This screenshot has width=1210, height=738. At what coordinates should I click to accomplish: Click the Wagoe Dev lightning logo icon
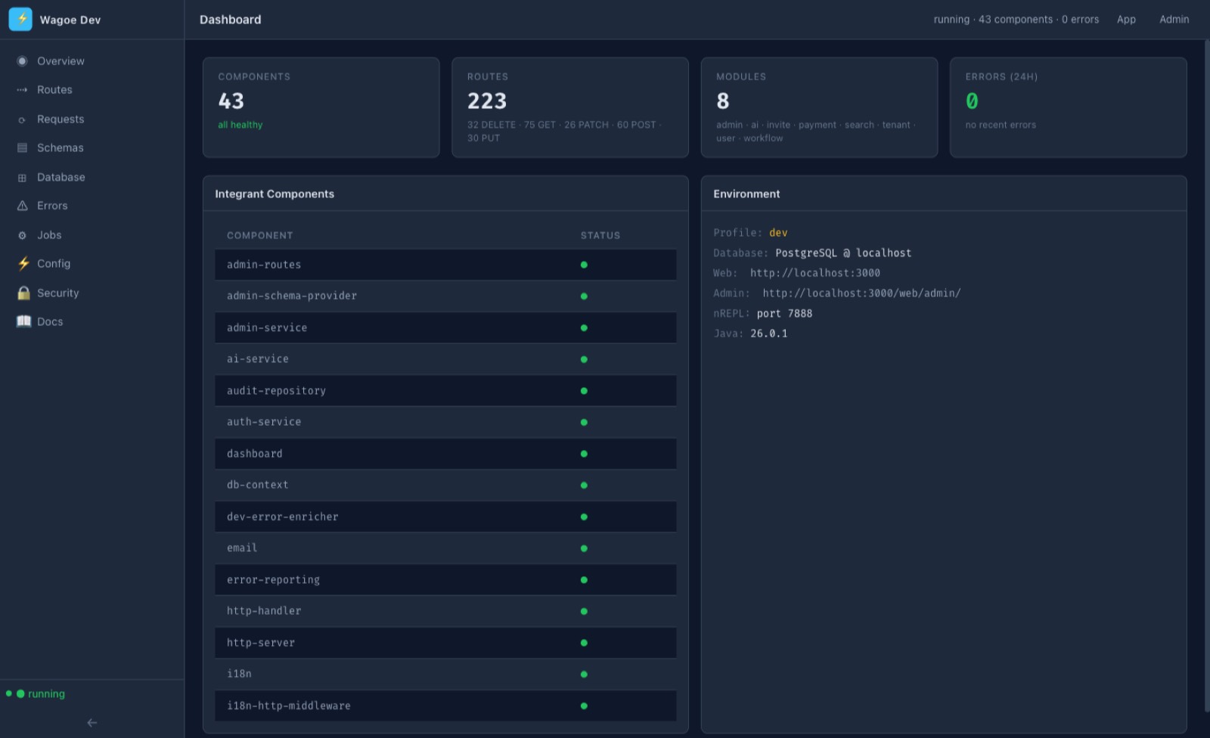click(x=20, y=20)
